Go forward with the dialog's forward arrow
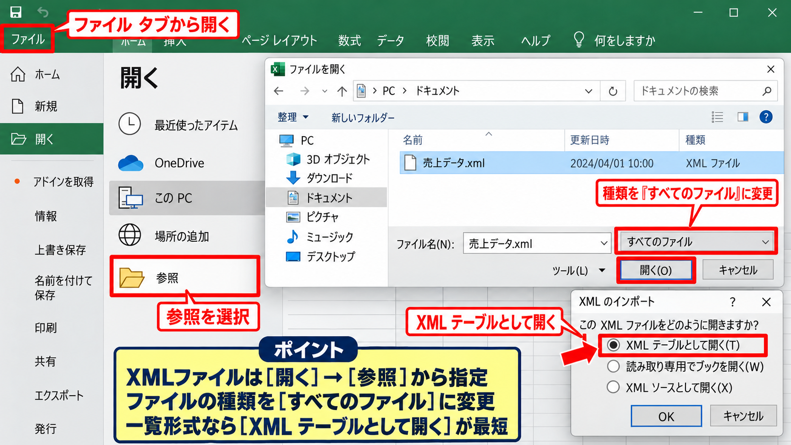 (x=305, y=91)
